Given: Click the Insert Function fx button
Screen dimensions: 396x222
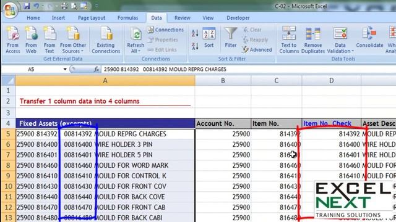Looking at the screenshot, I should point(97,69).
